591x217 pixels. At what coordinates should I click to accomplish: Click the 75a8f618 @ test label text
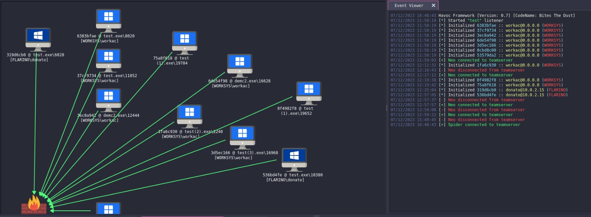(x=171, y=58)
